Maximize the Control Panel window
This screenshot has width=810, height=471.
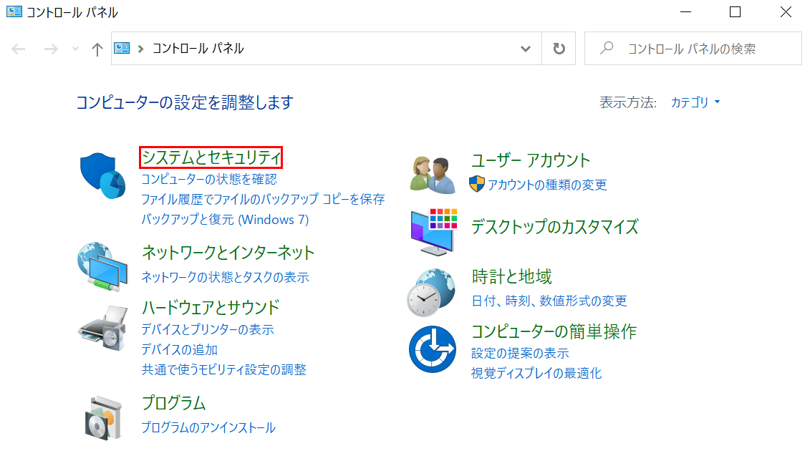735,12
